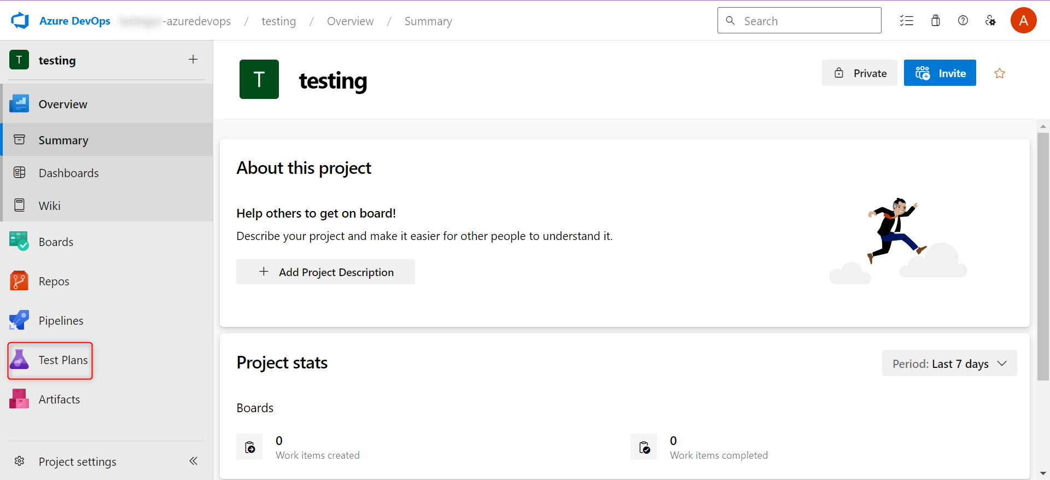Open the Boards hub

click(x=55, y=242)
